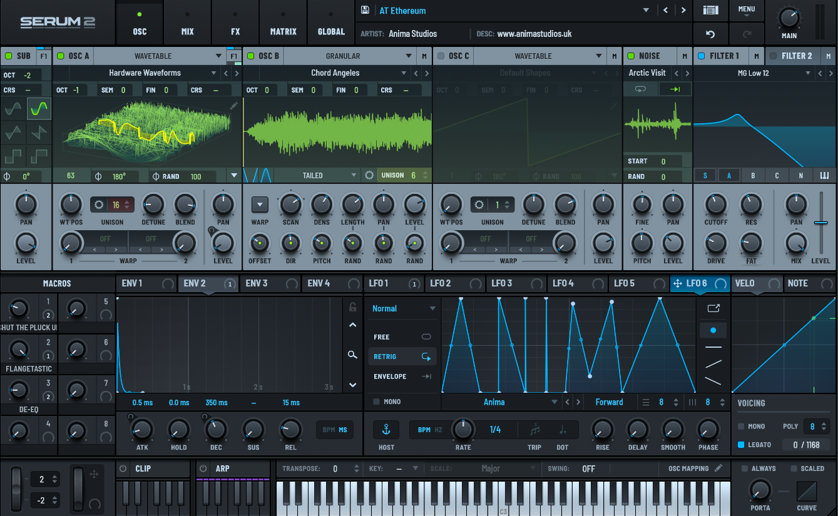The image size is (838, 516).
Task: Set LFO mode to FREE
Action: click(402, 337)
